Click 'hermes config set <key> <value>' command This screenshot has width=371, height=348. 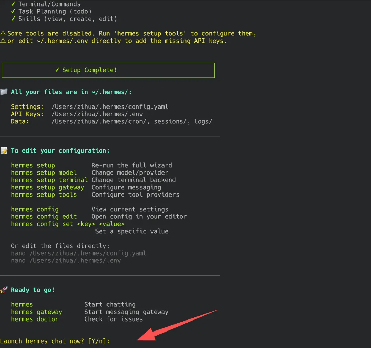pyautogui.click(x=68, y=224)
